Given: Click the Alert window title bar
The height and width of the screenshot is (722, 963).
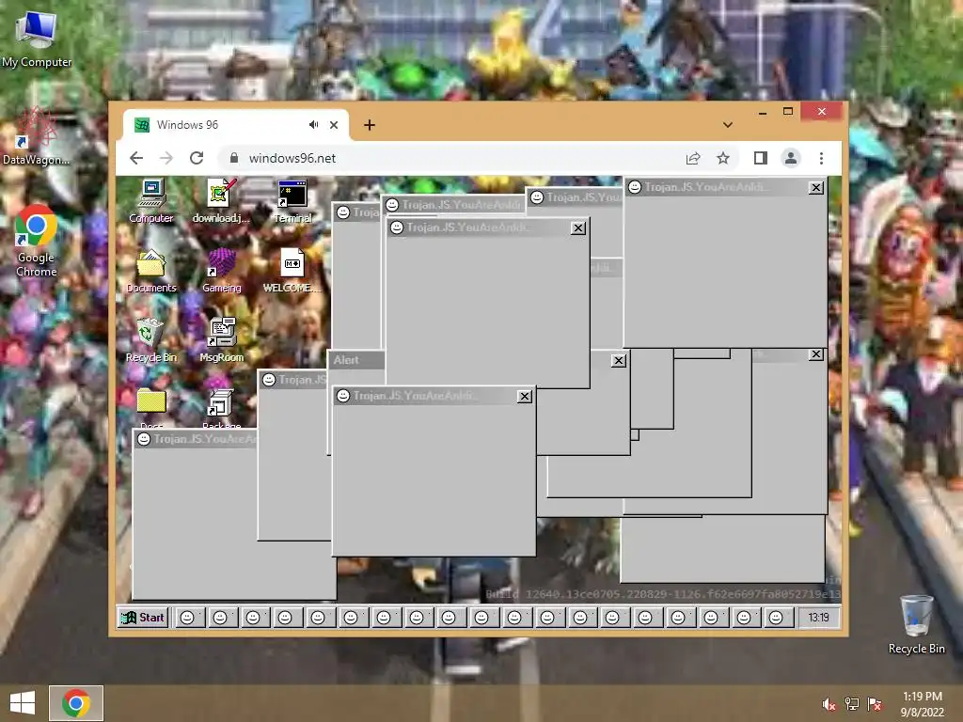Looking at the screenshot, I should [356, 360].
